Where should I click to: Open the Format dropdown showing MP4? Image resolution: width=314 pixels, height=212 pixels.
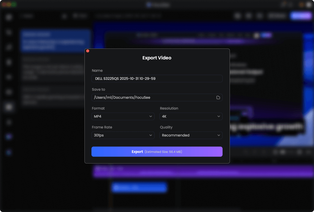point(123,116)
